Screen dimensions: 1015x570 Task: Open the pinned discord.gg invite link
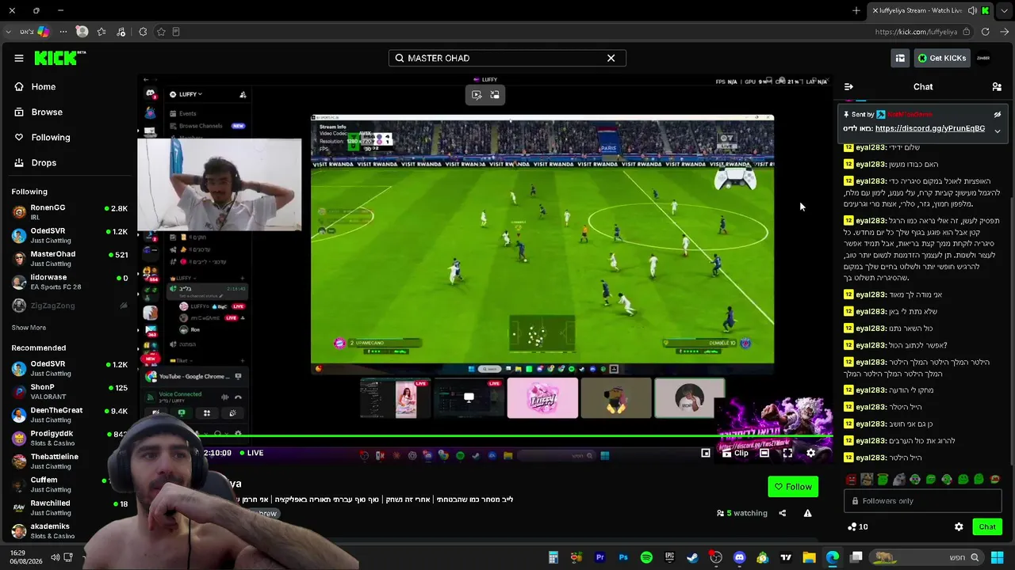tap(930, 128)
